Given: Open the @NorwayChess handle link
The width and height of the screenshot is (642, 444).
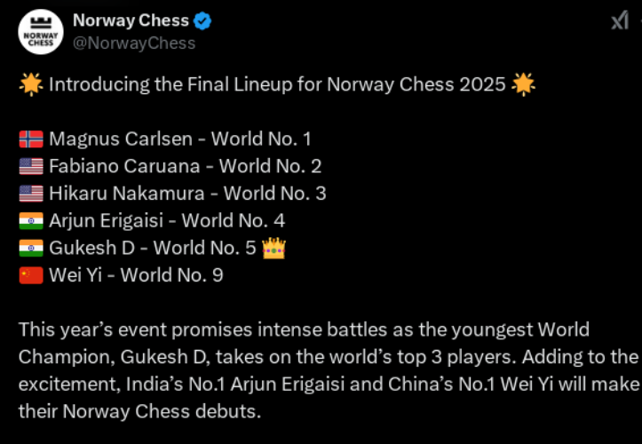Looking at the screenshot, I should 134,43.
